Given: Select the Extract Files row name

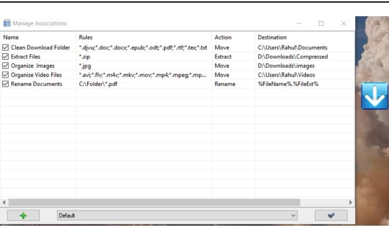Looking at the screenshot, I should [26, 57].
